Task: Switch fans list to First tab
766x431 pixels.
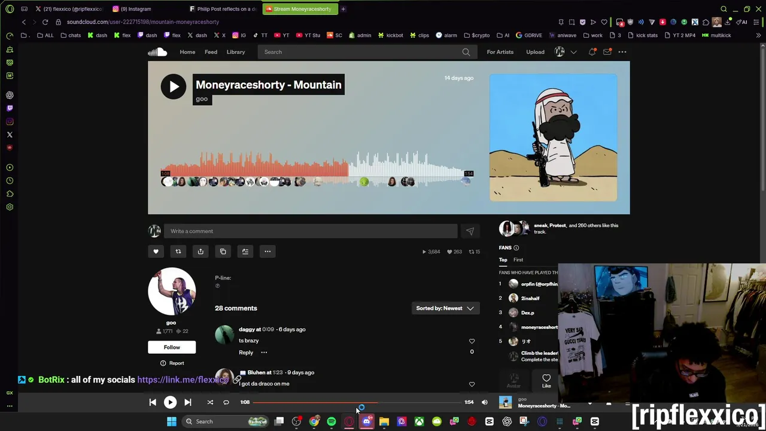Action: click(x=518, y=260)
